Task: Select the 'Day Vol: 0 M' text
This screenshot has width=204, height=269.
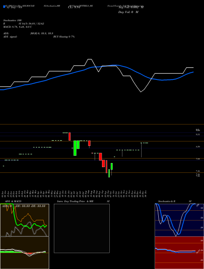Action: click(x=128, y=12)
